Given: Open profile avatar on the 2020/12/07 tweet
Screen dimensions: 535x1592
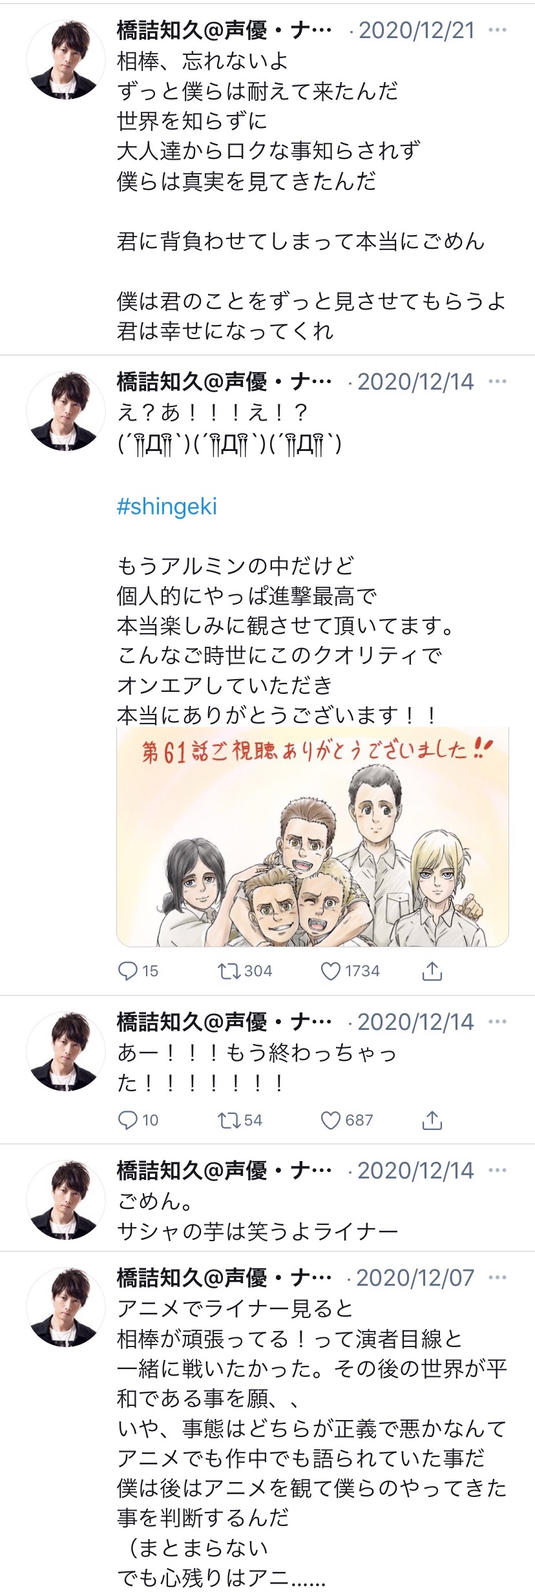Looking at the screenshot, I should coord(66,1306).
